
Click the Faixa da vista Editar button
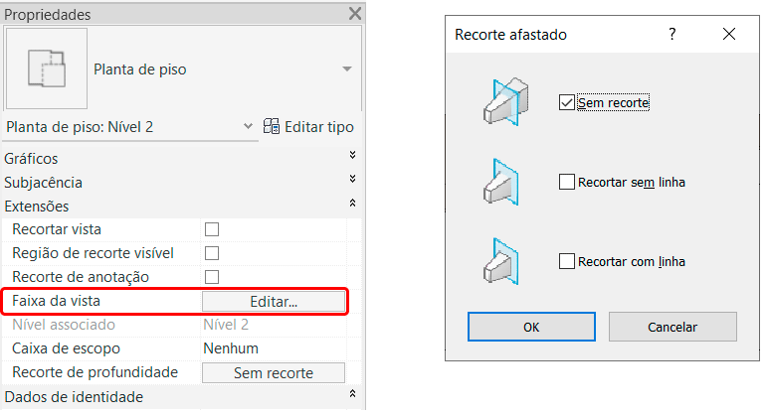274,301
